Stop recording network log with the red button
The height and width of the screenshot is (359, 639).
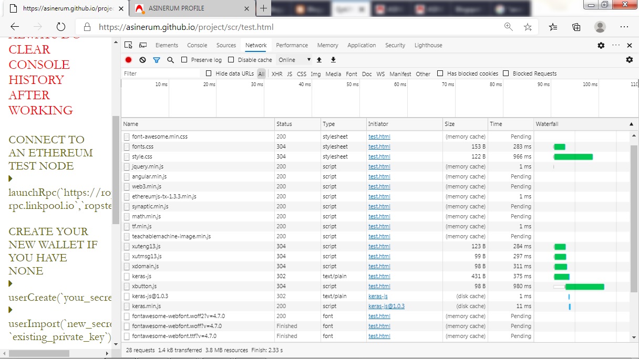point(128,60)
